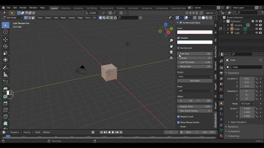The width and height of the screenshot is (264, 148).
Task: Click the pan view hand icon
Action: tap(171, 46)
